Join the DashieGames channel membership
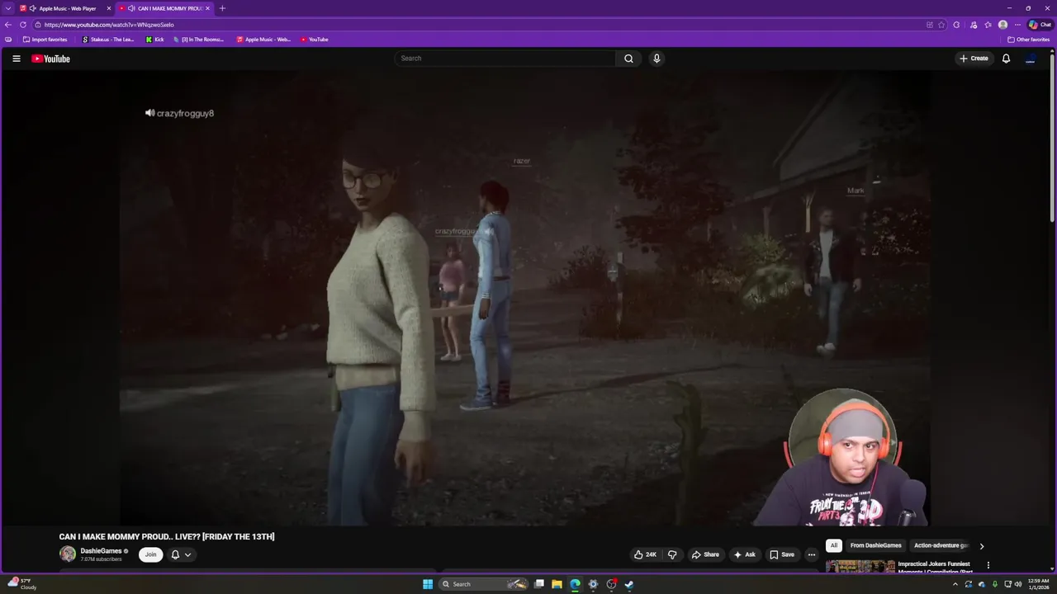The image size is (1057, 594). [150, 554]
